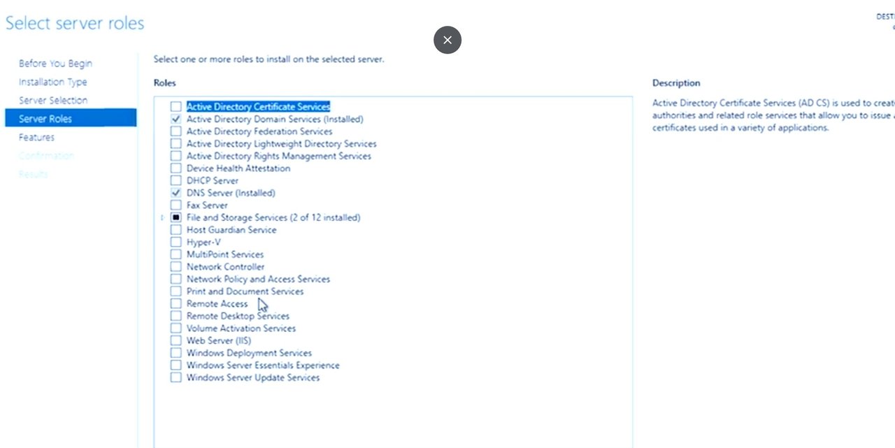Click the MultiPoint Services label
Viewport: 895px width, 448px height.
click(225, 254)
